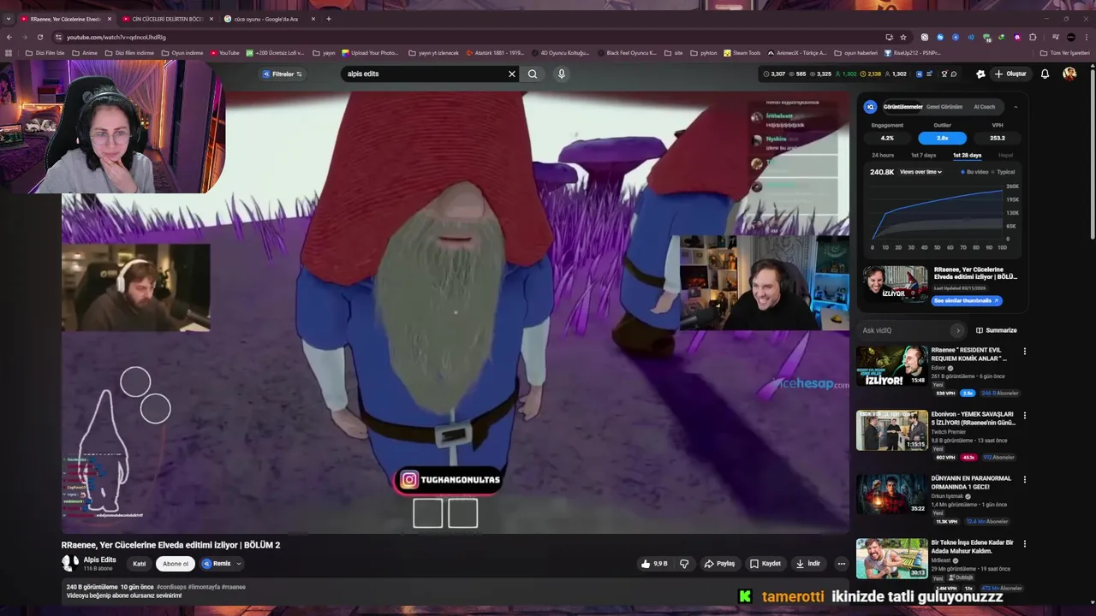1096x616 pixels.
Task: Open the MrBeast Bir Tekne İnşa thumbnail
Action: (891, 559)
